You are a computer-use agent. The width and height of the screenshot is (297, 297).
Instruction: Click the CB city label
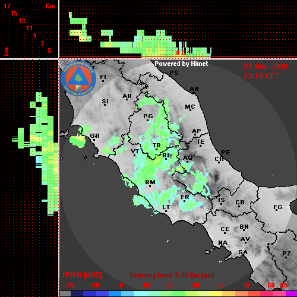click(240, 203)
